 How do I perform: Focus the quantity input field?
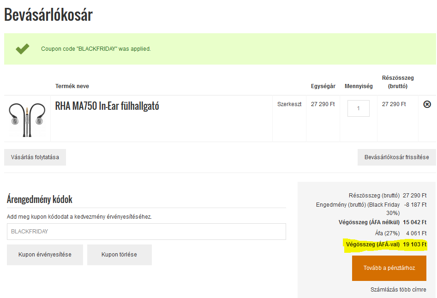[359, 108]
